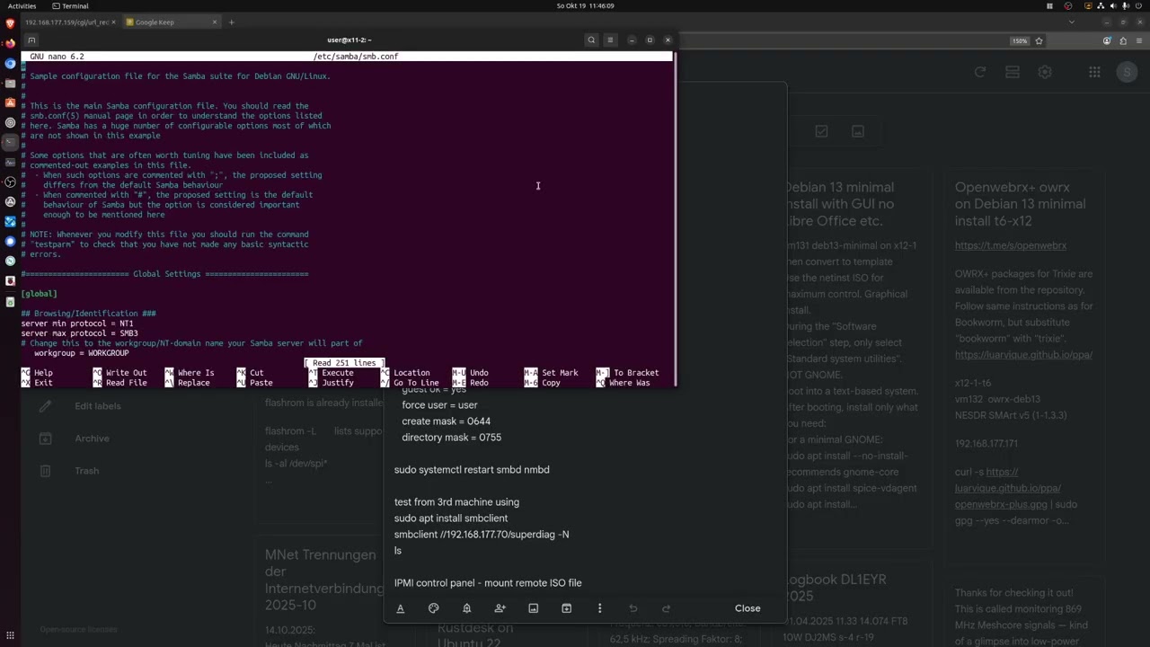Image resolution: width=1150 pixels, height=647 pixels.
Task: Click the Google account avatar S
Action: pos(1127,72)
